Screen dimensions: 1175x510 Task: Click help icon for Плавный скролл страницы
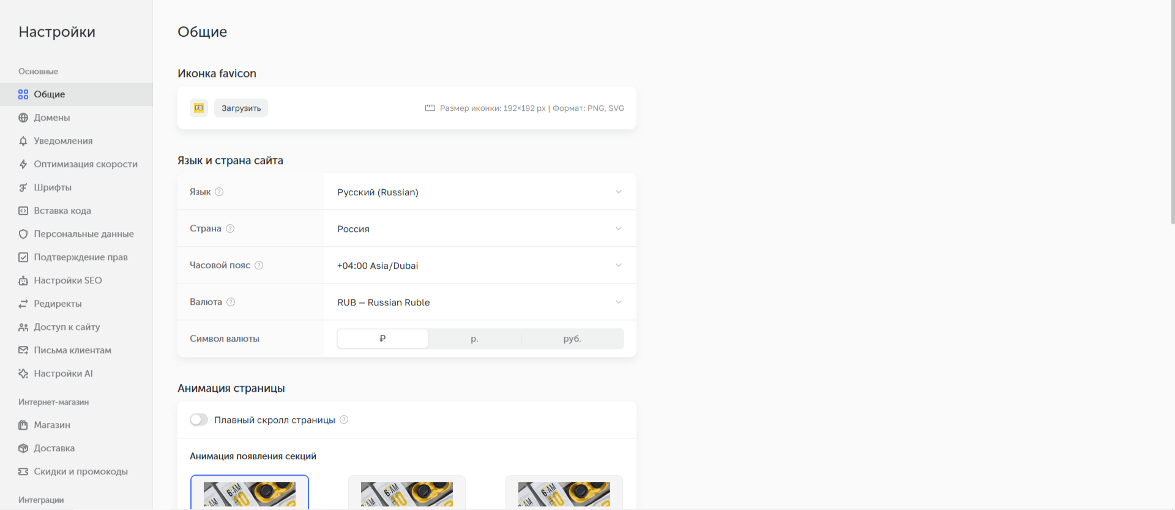tap(344, 419)
